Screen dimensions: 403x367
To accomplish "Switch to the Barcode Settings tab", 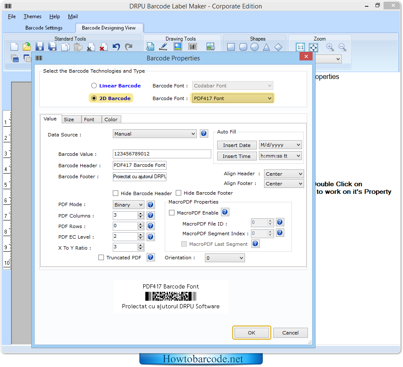I will (44, 28).
